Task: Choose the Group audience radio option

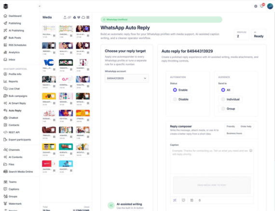Action: (228, 109)
